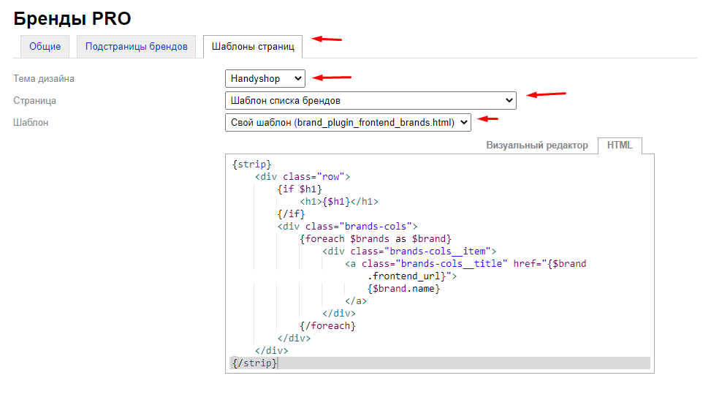Open the Свой шаблон template dropdown
The width and height of the screenshot is (711, 397).
coord(348,122)
